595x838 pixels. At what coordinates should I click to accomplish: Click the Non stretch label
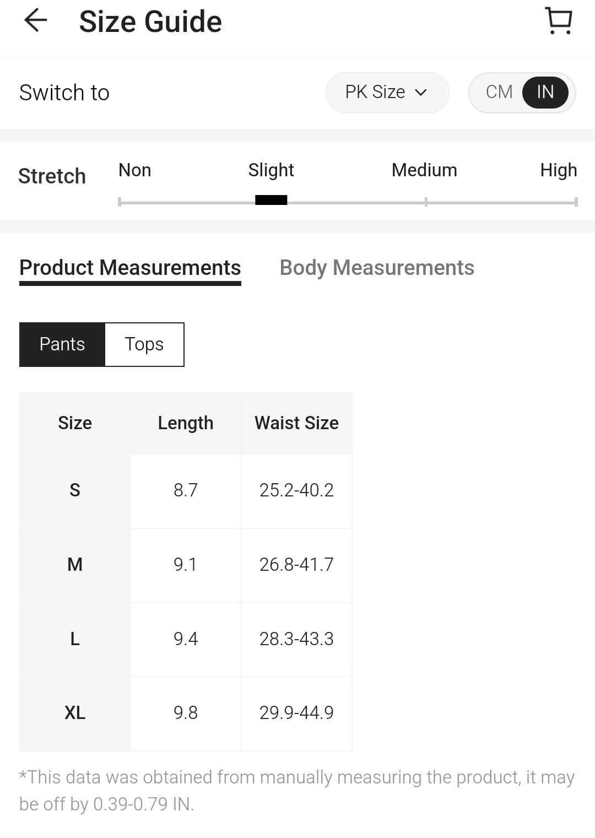(x=135, y=170)
